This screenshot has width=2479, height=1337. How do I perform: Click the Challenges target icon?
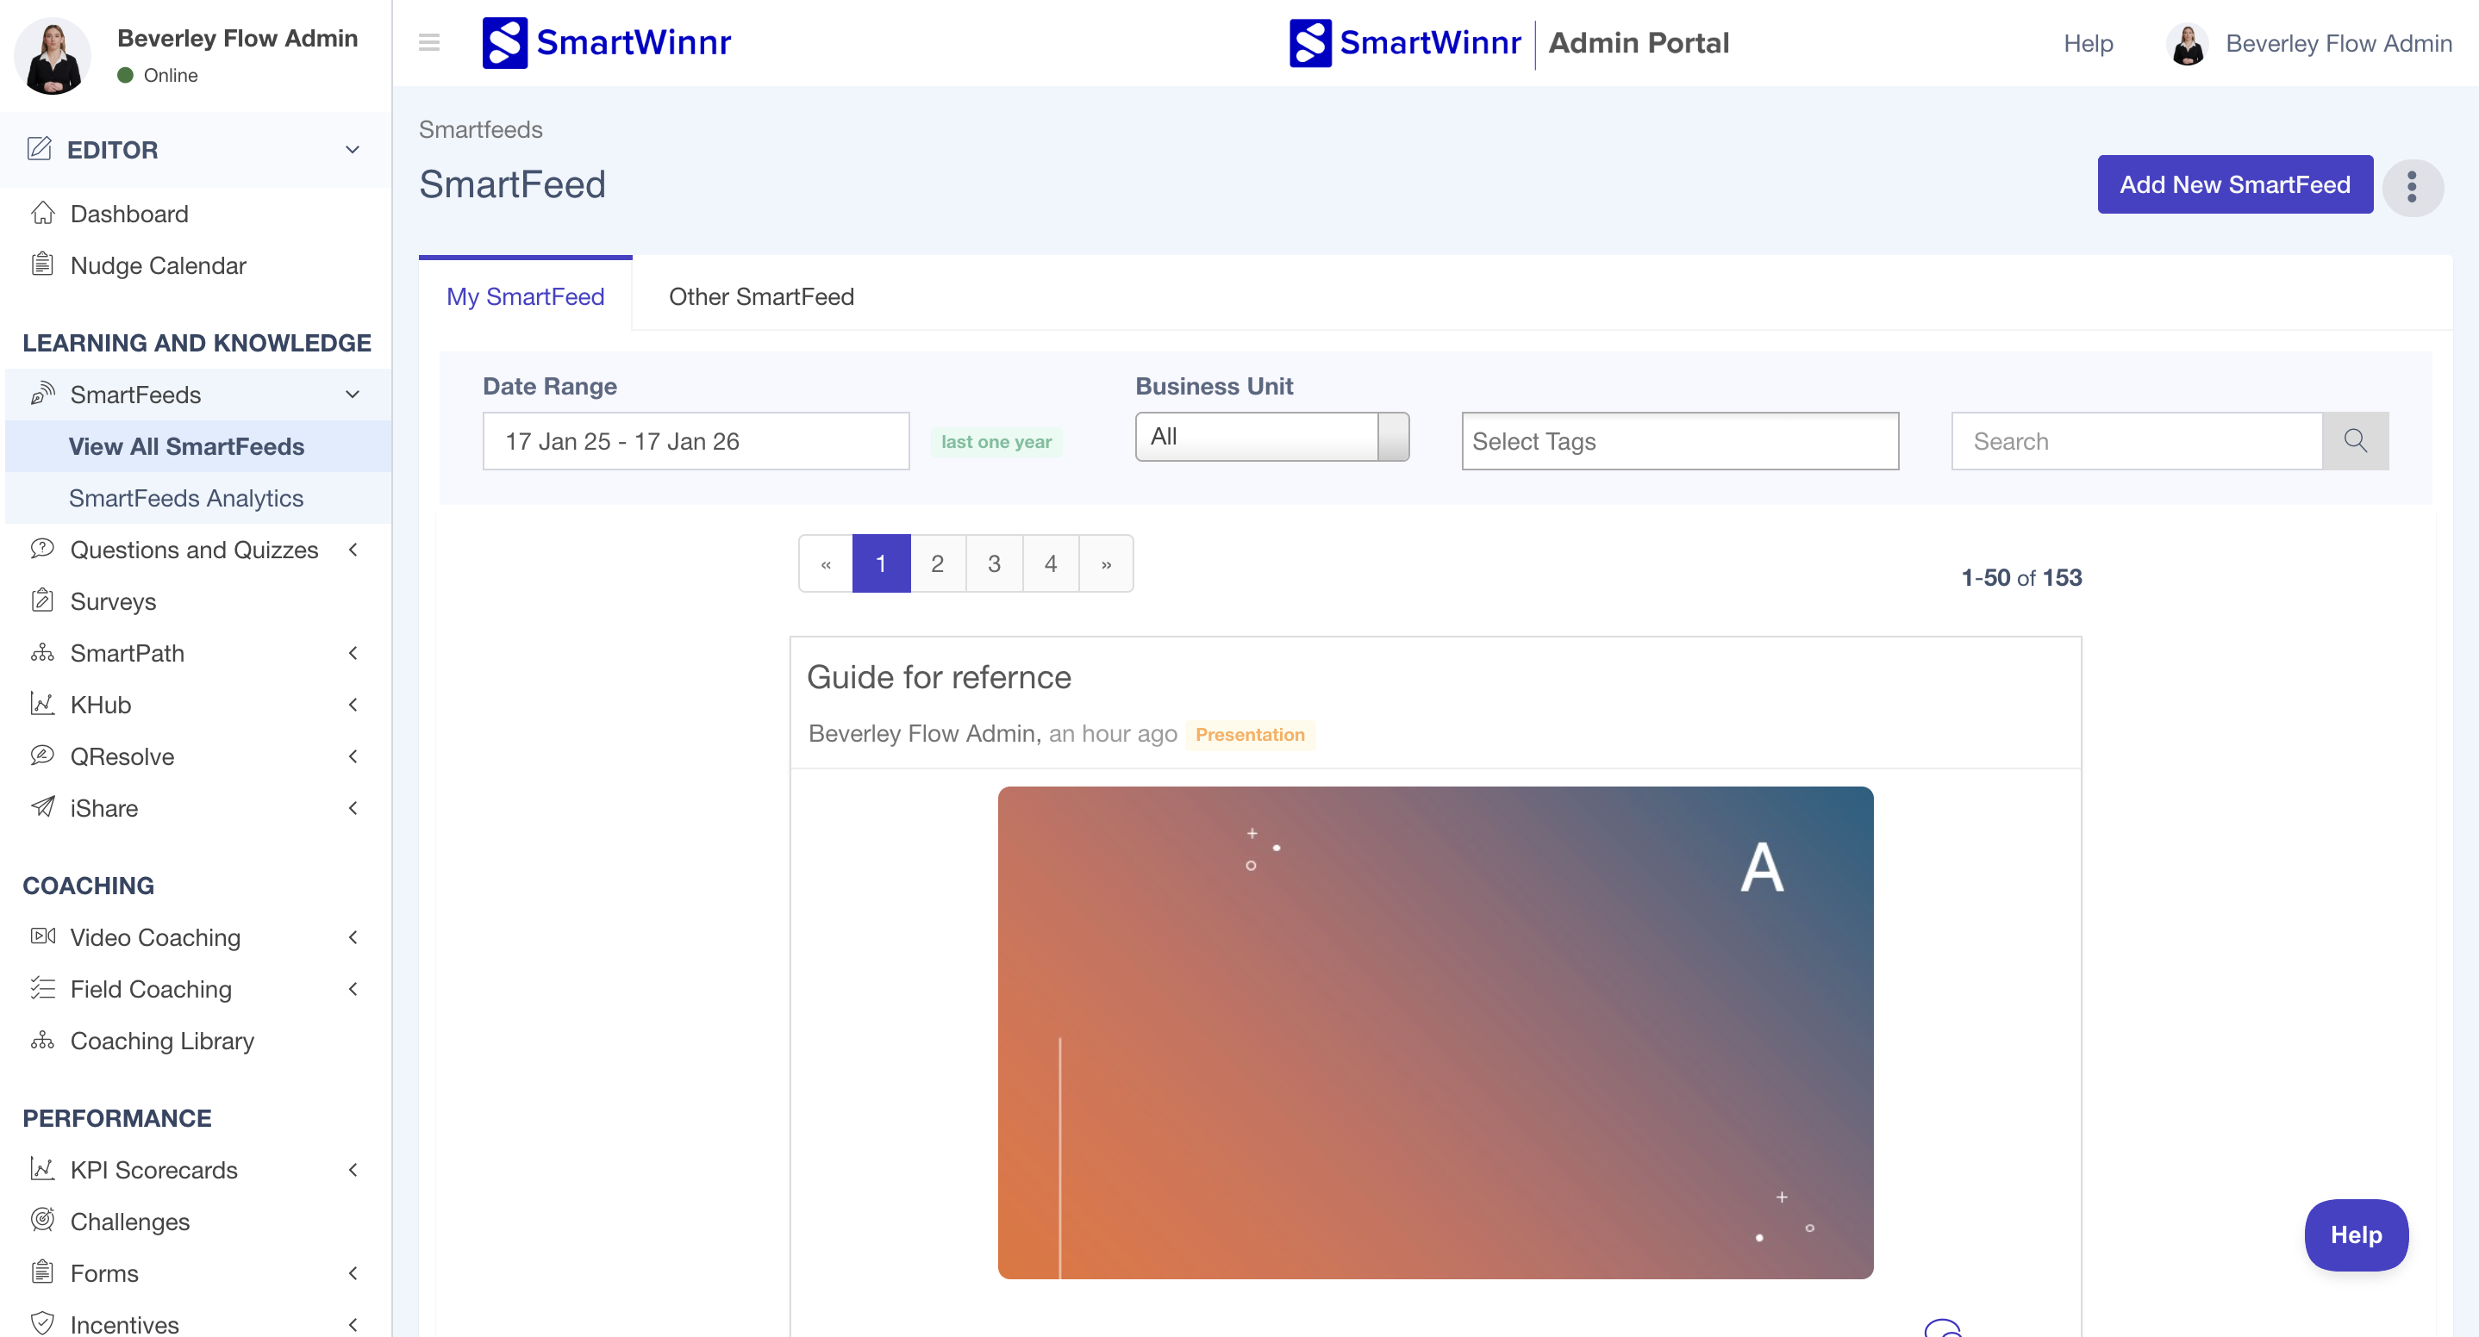[42, 1220]
